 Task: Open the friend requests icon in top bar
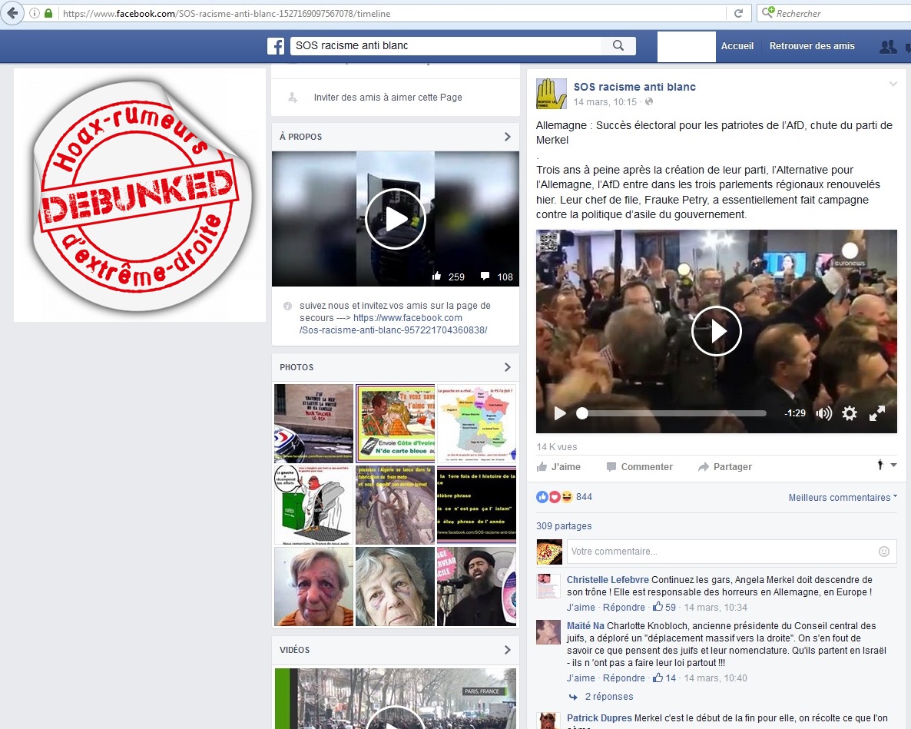(x=888, y=46)
